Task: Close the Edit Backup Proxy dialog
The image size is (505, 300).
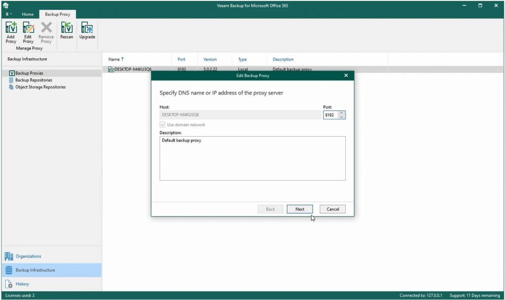Action: pos(346,75)
